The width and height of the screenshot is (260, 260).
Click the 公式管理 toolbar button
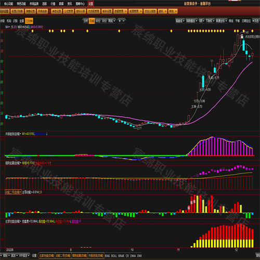tap(68, 11)
